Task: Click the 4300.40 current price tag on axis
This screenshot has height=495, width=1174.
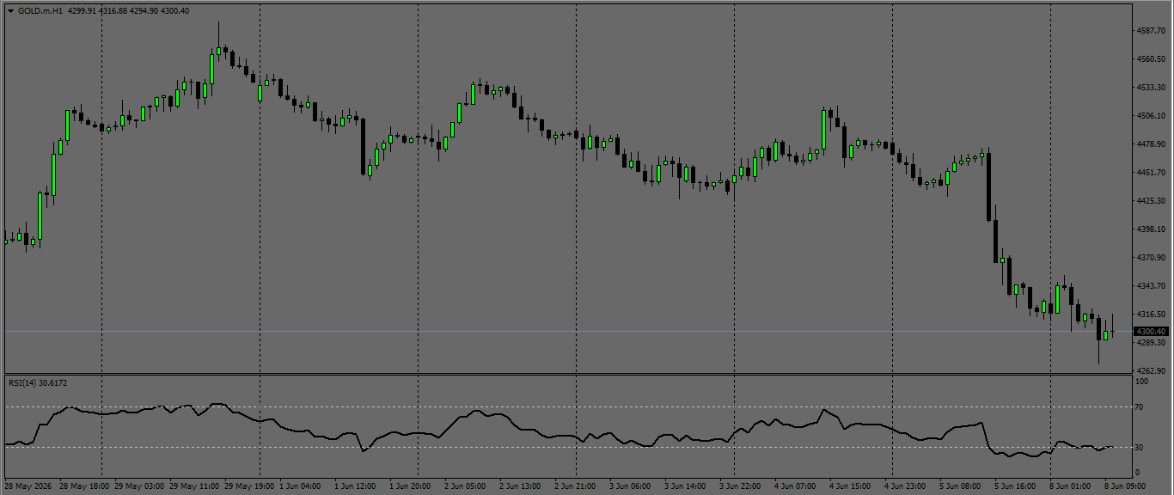Action: 1151,332
